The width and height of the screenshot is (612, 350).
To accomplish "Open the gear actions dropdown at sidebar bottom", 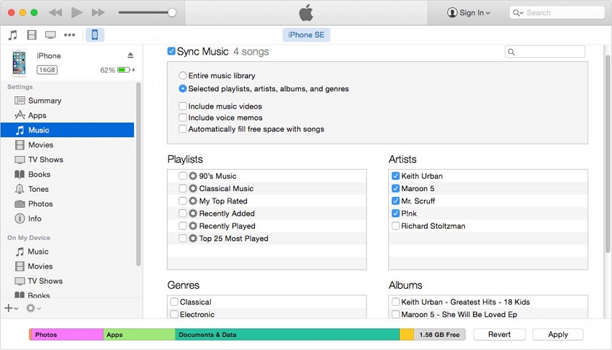I will tap(33, 308).
